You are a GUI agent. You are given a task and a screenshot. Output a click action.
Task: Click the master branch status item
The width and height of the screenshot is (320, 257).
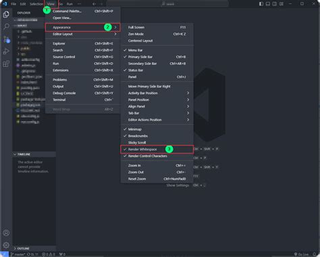pos(18,254)
